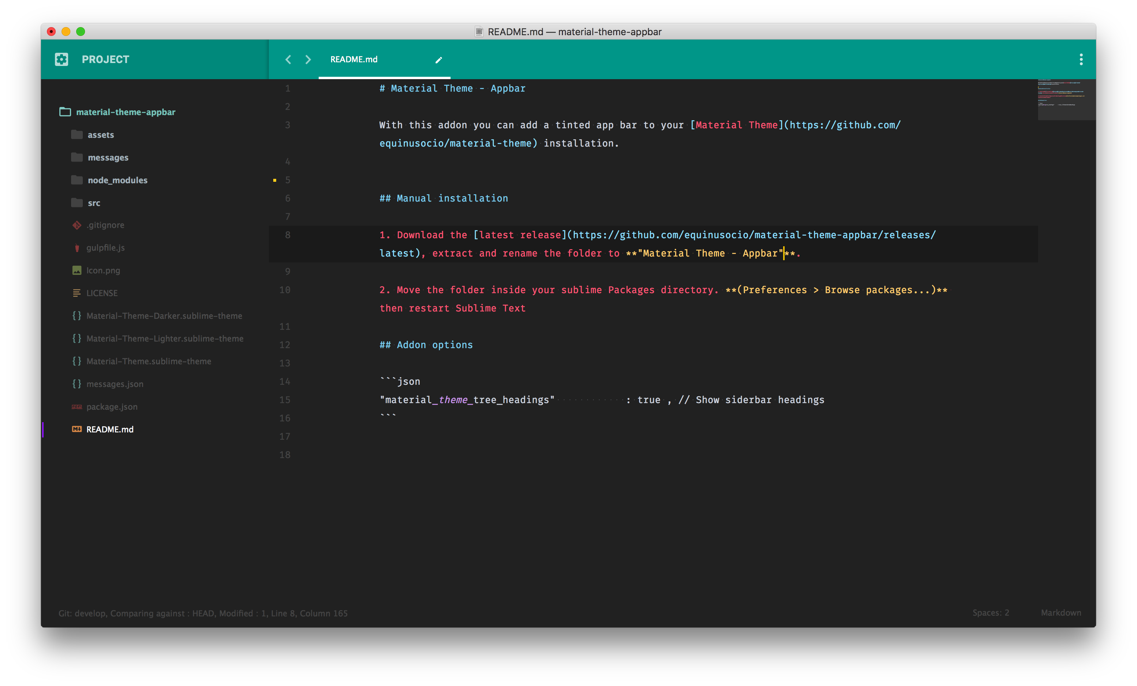Open package.json in the sidebar
The image size is (1137, 686).
pos(112,406)
